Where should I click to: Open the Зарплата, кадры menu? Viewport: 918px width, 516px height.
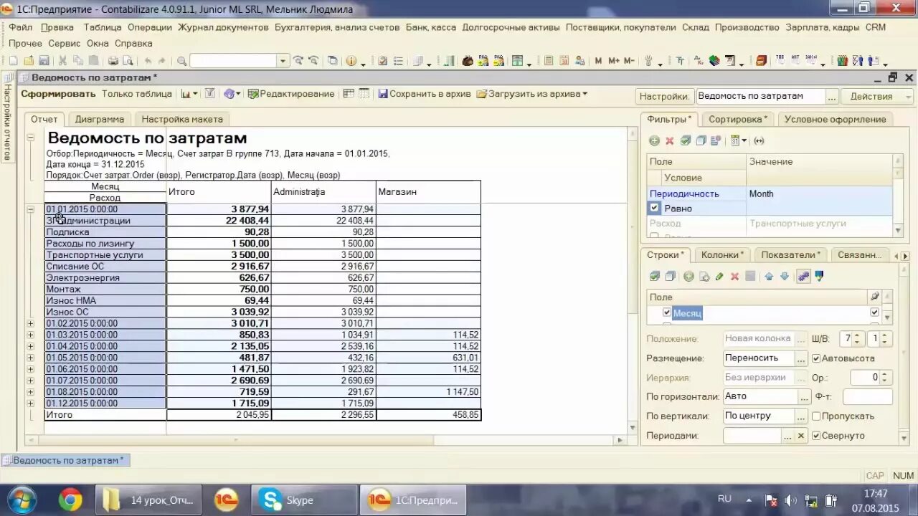click(x=823, y=27)
